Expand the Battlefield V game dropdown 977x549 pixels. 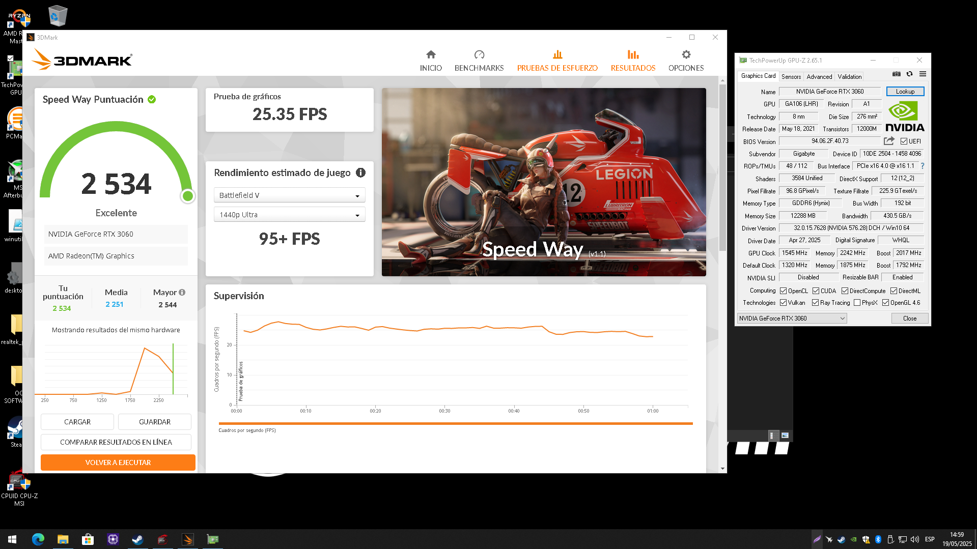pyautogui.click(x=289, y=195)
